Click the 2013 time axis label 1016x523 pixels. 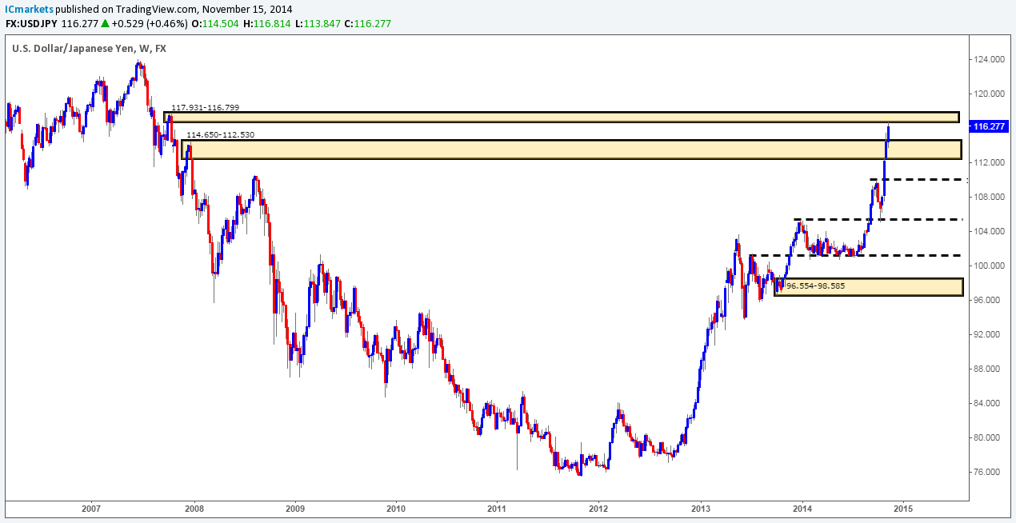[x=701, y=509]
